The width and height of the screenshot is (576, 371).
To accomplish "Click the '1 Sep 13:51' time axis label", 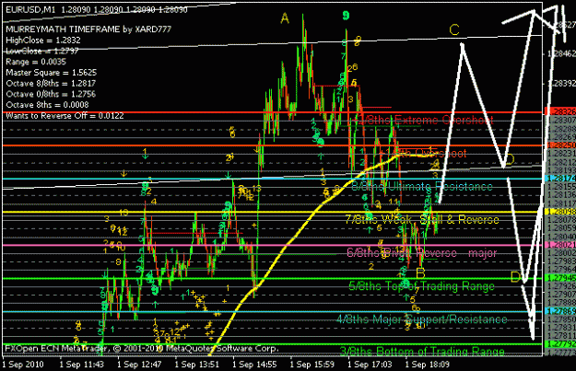I will pyautogui.click(x=197, y=365).
